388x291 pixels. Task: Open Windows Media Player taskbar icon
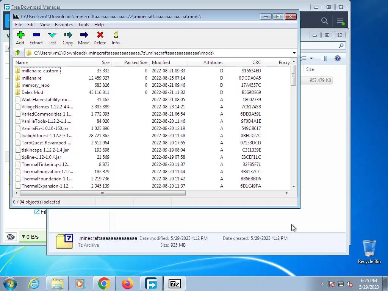(80, 283)
